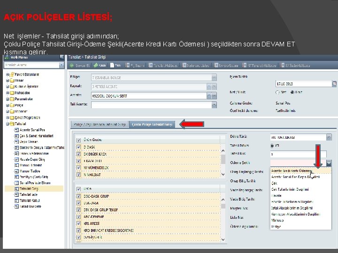
Task: Click the Devam Et toolbar button
Action: [80, 66]
